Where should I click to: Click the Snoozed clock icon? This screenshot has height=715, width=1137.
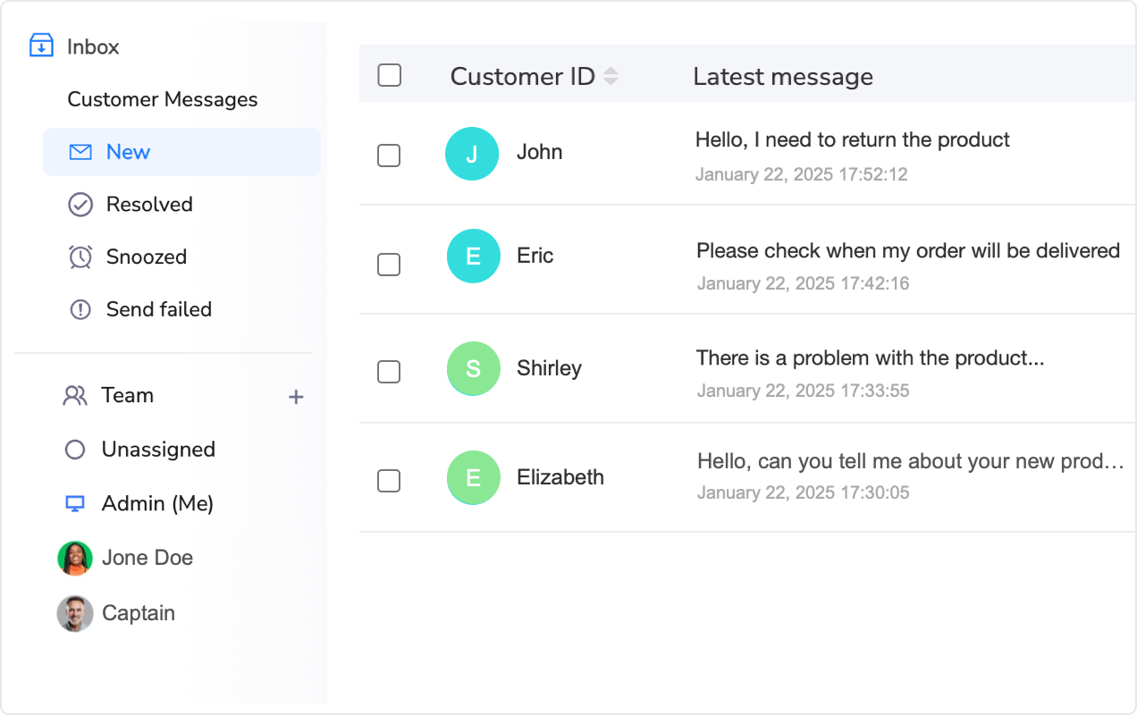[79, 257]
